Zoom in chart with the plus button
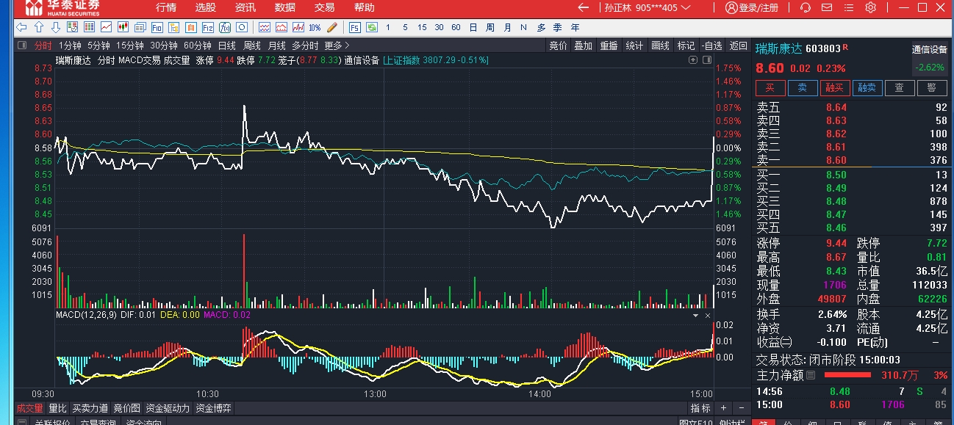This screenshot has height=425, width=954. (723, 407)
